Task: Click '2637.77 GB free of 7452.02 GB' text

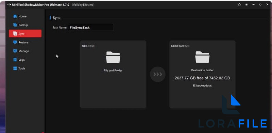Action: tap(202, 78)
